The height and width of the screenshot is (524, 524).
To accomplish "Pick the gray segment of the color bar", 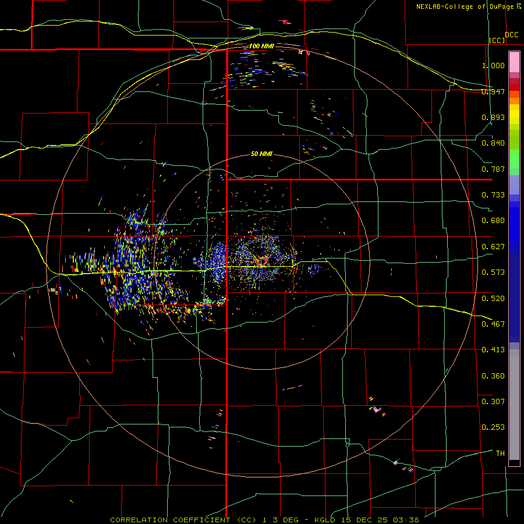I will tap(514, 405).
